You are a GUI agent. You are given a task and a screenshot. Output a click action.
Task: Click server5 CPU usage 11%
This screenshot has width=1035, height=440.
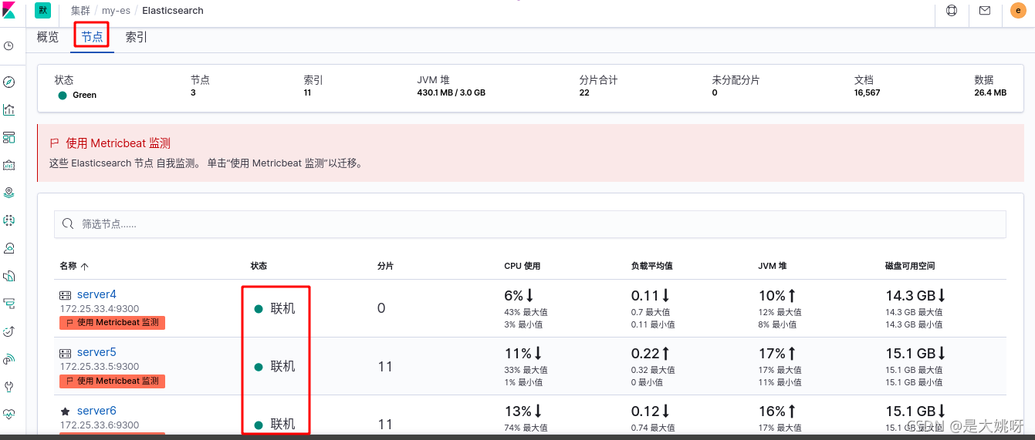(x=523, y=354)
